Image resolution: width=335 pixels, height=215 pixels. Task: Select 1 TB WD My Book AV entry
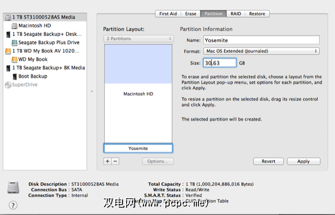pyautogui.click(x=45, y=51)
